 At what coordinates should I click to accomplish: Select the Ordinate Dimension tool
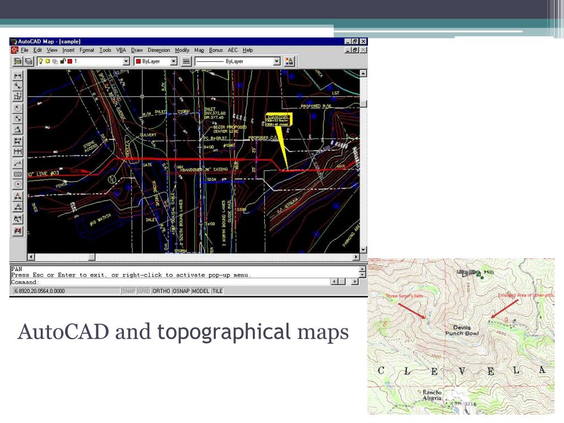coord(18,96)
